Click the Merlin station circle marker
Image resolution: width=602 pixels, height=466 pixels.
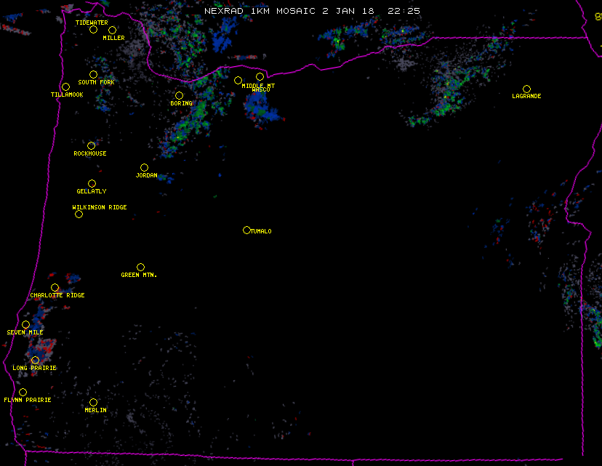pos(93,403)
